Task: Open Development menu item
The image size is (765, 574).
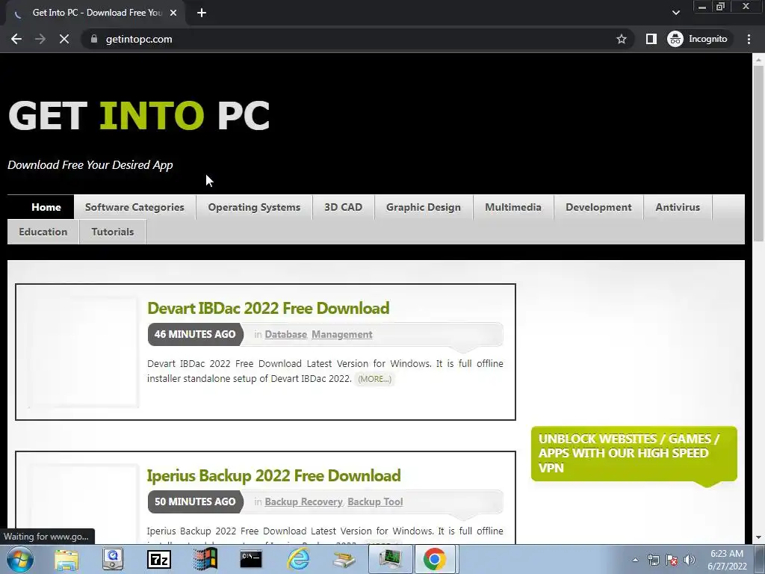Action: pyautogui.click(x=598, y=207)
